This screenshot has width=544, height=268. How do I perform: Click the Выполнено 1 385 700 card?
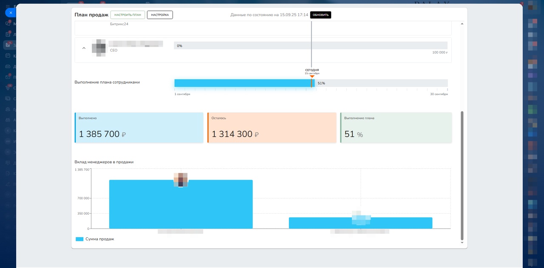(139, 128)
